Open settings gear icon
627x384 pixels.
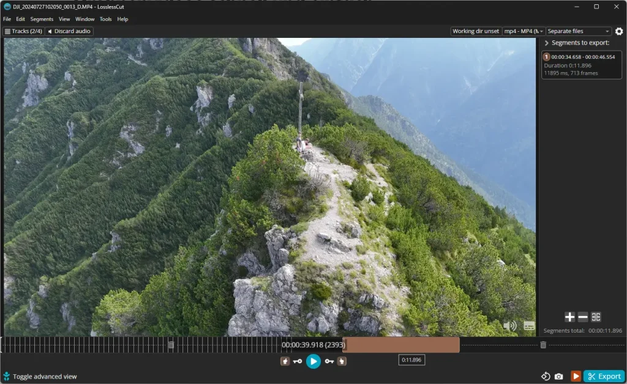[619, 31]
